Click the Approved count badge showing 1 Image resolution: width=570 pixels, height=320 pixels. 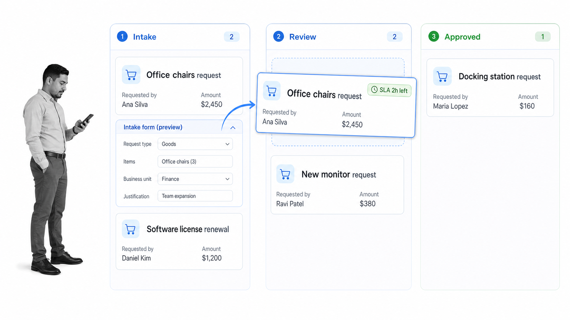542,37
